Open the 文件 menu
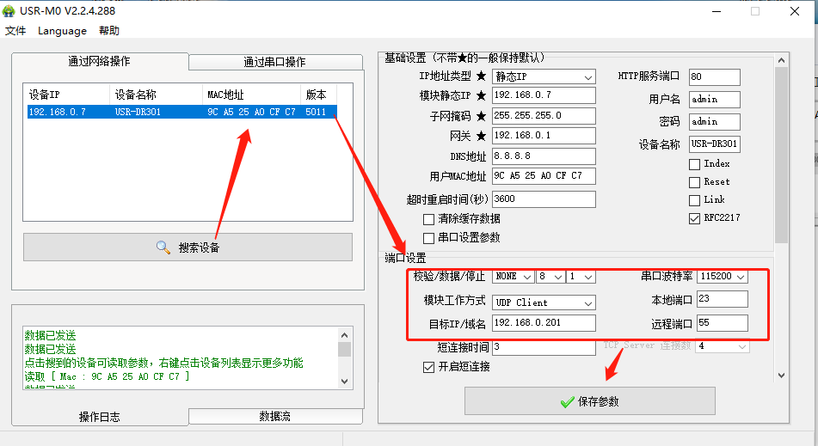The image size is (818, 446). tap(15, 31)
